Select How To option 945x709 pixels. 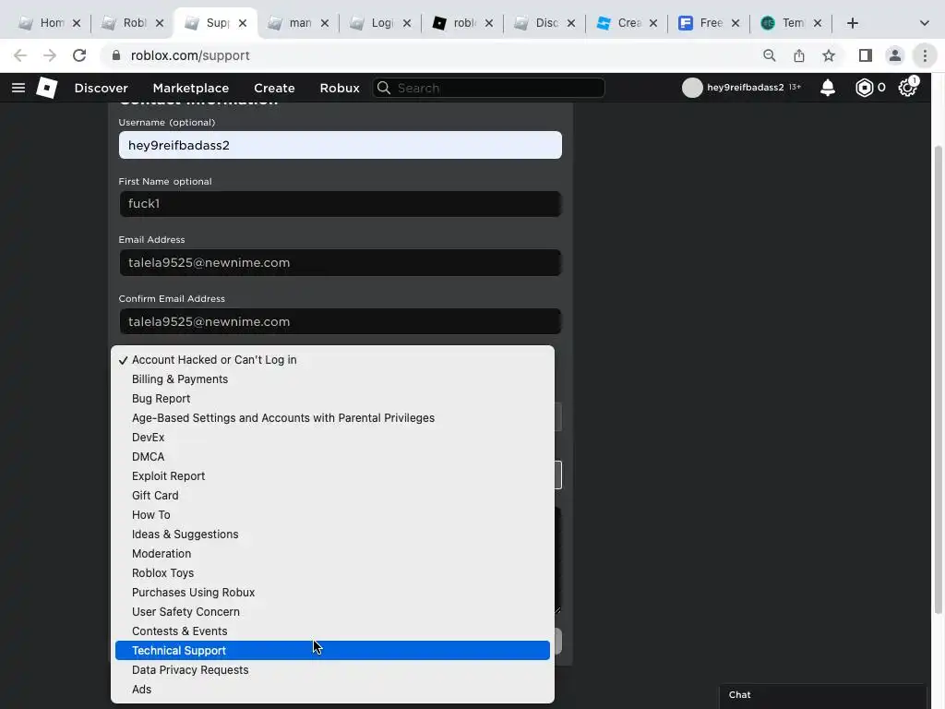pos(332,515)
